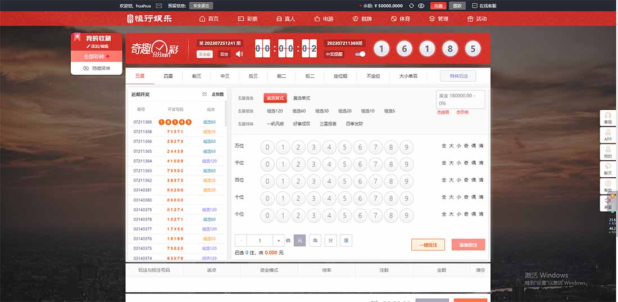Click the 走势图 trend chart icon
618x302 pixels.
(x=205, y=94)
